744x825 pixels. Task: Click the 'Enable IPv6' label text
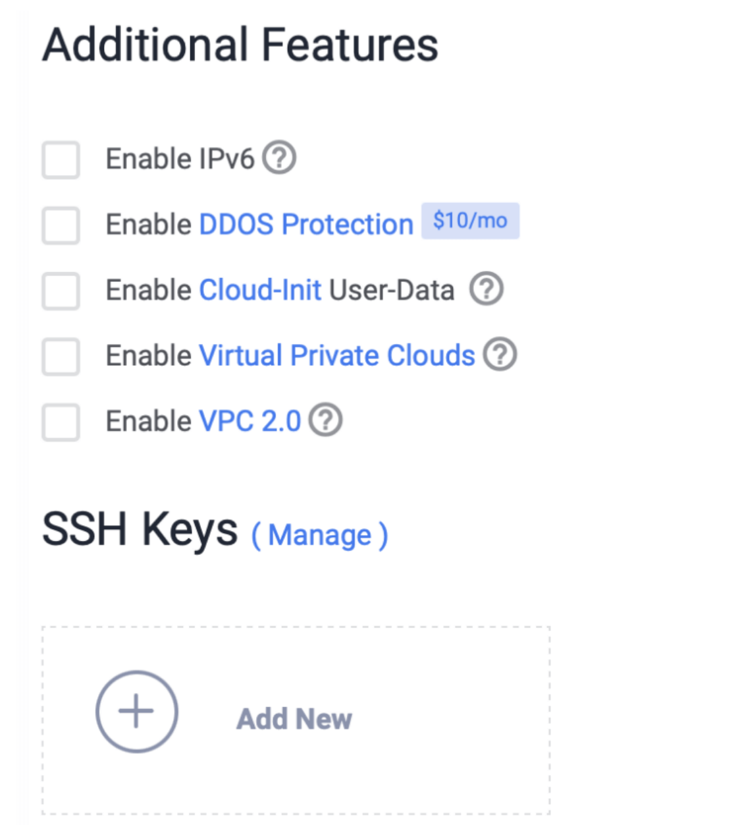180,159
